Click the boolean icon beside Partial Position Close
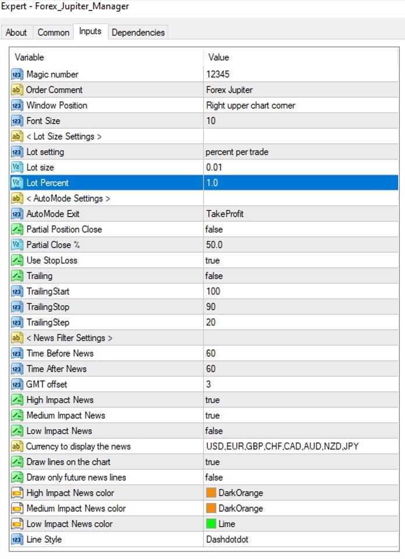The width and height of the screenshot is (405, 559). click(x=16, y=229)
